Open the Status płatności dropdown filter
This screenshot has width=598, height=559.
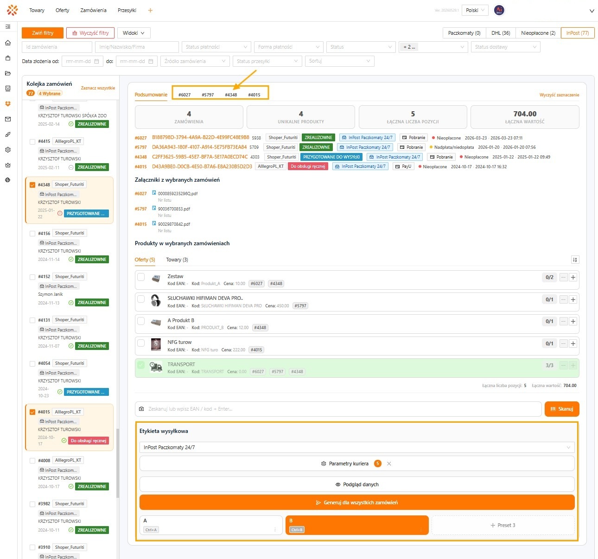(x=216, y=47)
